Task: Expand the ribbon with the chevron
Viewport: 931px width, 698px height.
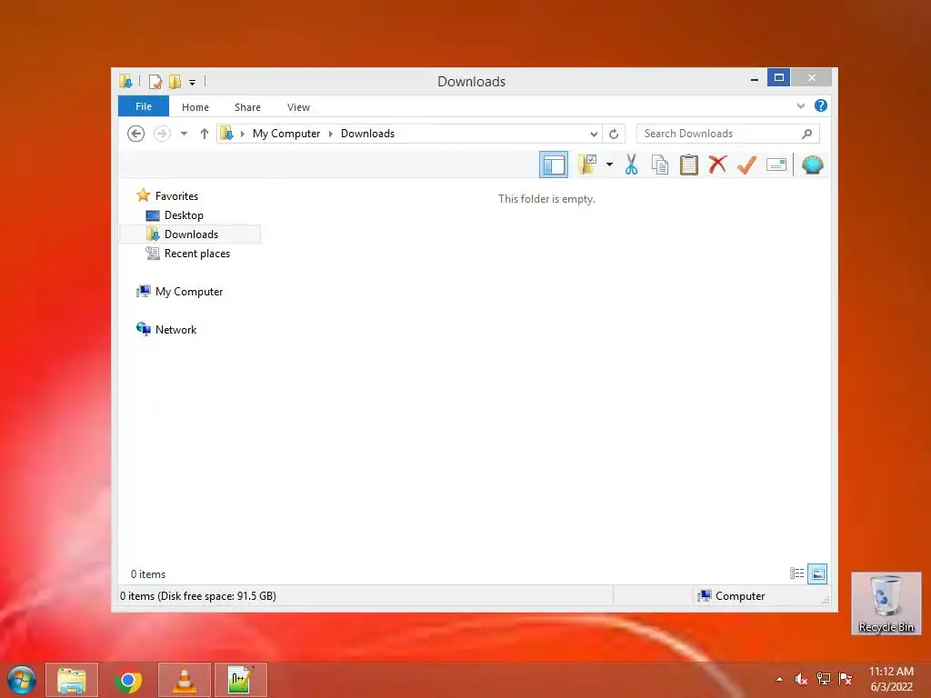Action: click(800, 106)
